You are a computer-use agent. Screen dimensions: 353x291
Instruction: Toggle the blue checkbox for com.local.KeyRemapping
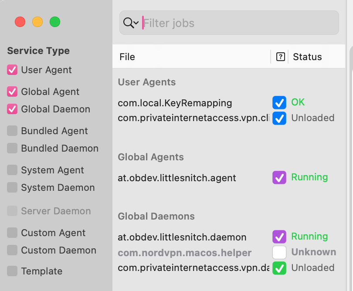(x=279, y=103)
